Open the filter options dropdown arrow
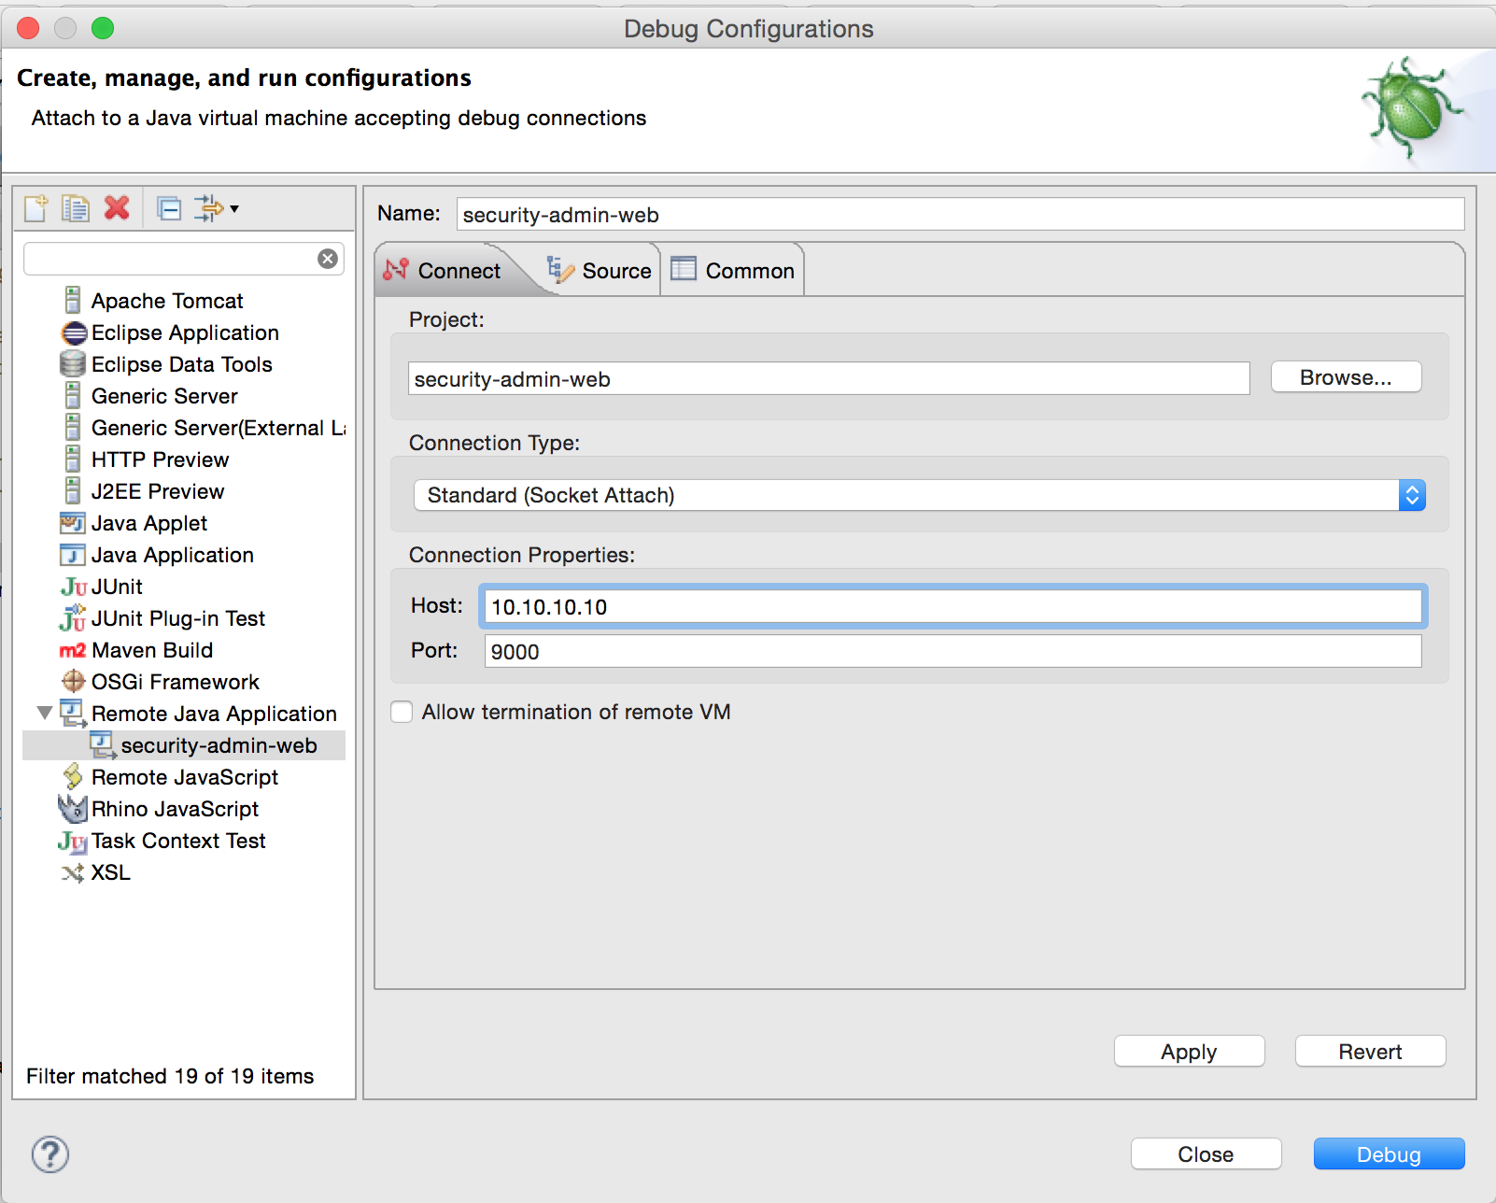 [236, 208]
